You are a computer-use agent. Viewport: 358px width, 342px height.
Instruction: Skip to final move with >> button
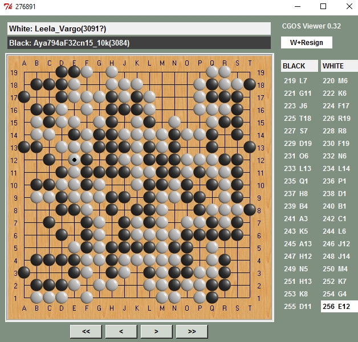click(x=192, y=331)
